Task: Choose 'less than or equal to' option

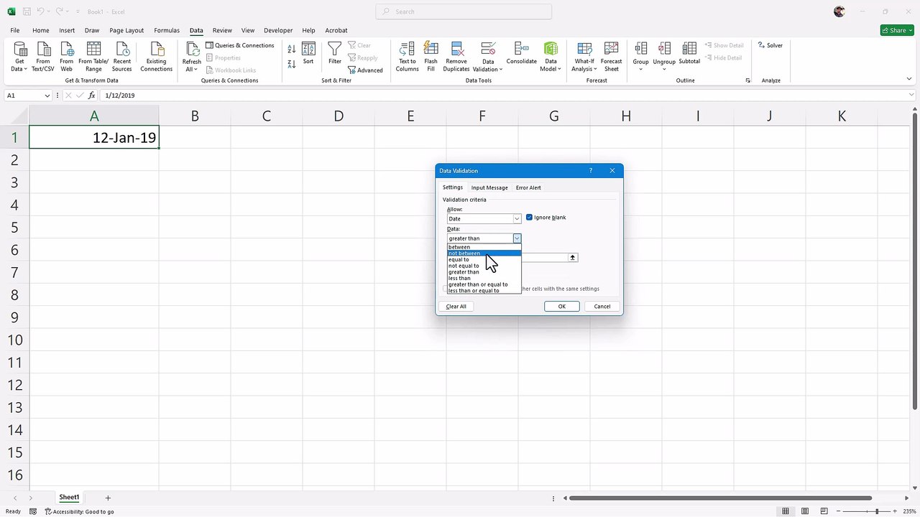Action: click(x=484, y=291)
